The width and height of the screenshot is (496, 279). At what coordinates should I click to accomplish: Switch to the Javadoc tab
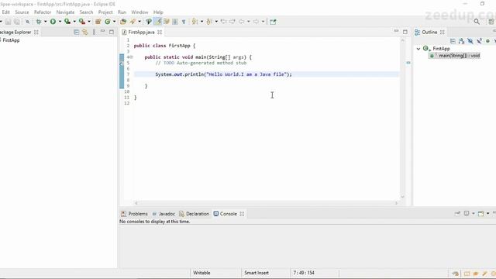coord(164,214)
